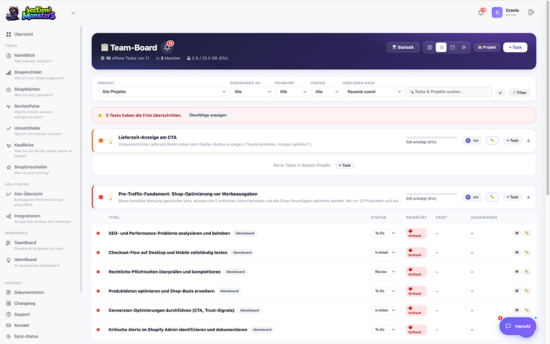Open the Team-Board bell with 10 alerts
This screenshot has height=344, width=550.
(x=167, y=47)
